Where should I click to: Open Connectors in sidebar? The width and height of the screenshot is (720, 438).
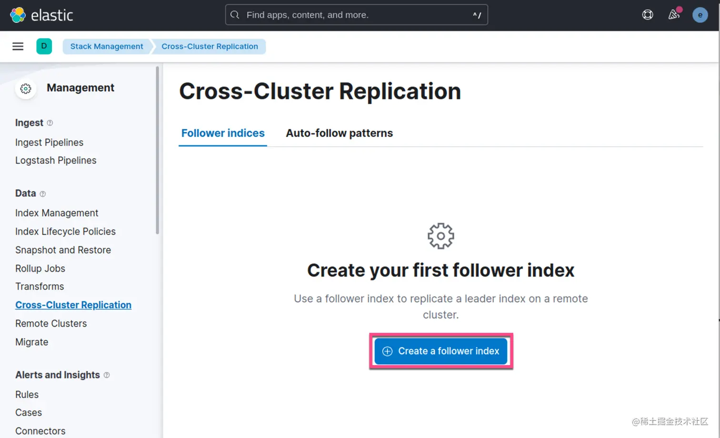pyautogui.click(x=40, y=431)
